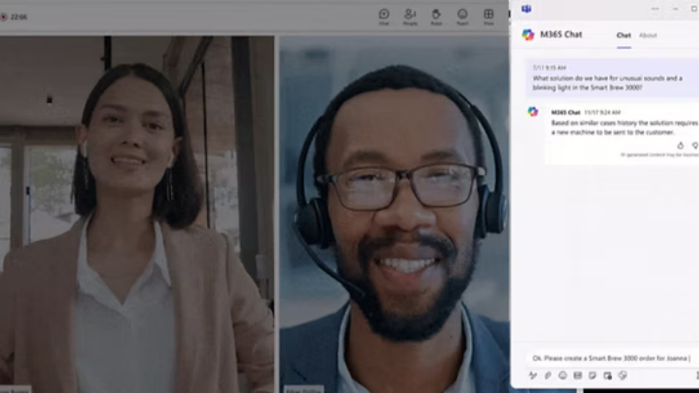Open the meeting Chat panel
Viewport: 699px width, 393px height.
(x=384, y=17)
